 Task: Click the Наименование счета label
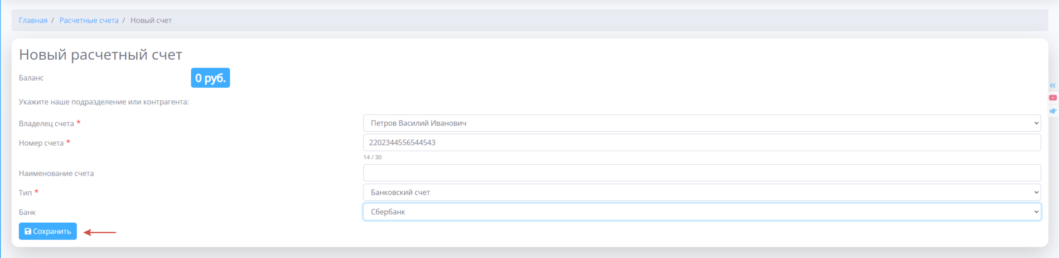coord(56,173)
